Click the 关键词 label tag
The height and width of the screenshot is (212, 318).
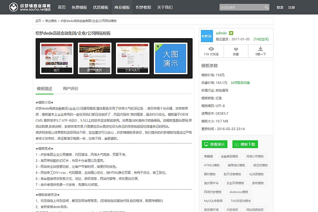208,157
